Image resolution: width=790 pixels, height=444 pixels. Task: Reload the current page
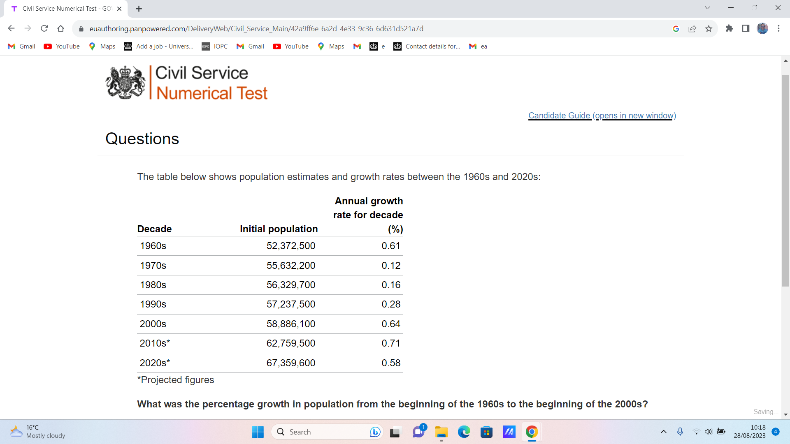point(44,28)
